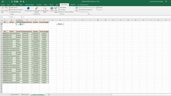This screenshot has width=171, height=96.
Task: Click the fx insert function icon
Action: pyautogui.click(x=21, y=17)
